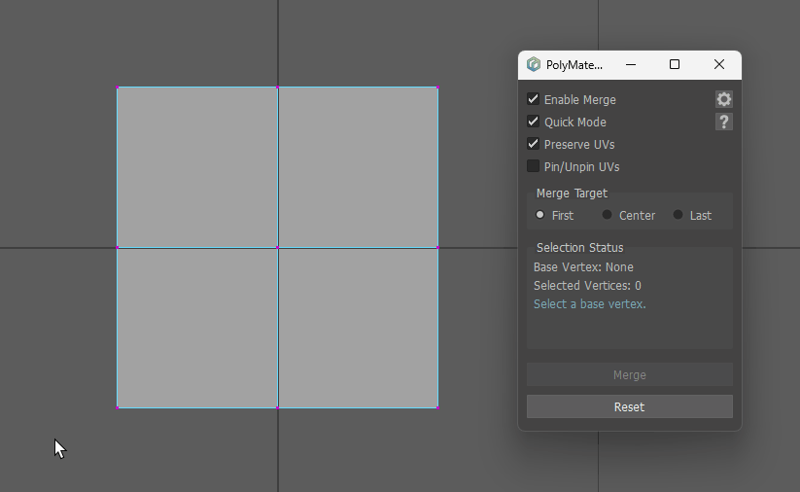Click the PolyMate logo in title bar
This screenshot has width=800, height=492.
[534, 65]
